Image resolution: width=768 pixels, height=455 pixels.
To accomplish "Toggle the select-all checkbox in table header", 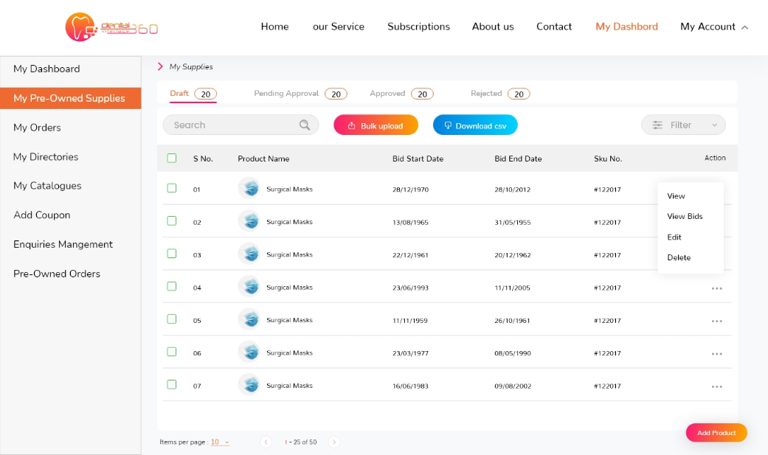I will [x=172, y=158].
